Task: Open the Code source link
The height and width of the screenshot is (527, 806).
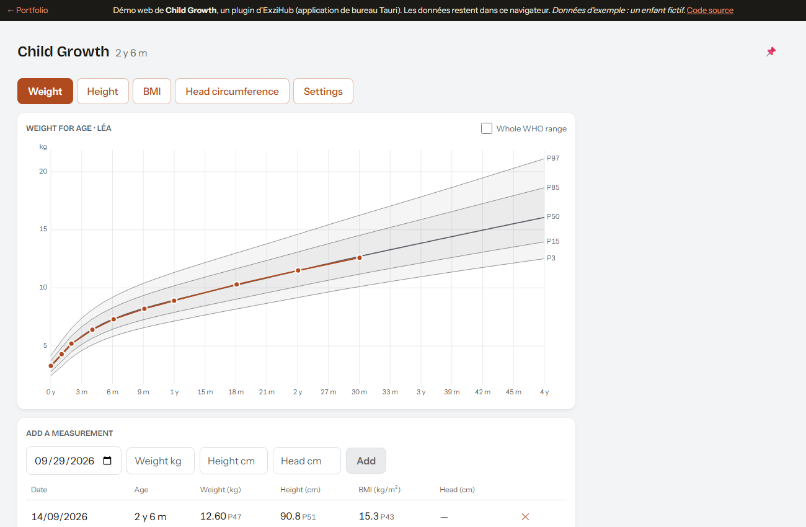Action: (x=710, y=11)
